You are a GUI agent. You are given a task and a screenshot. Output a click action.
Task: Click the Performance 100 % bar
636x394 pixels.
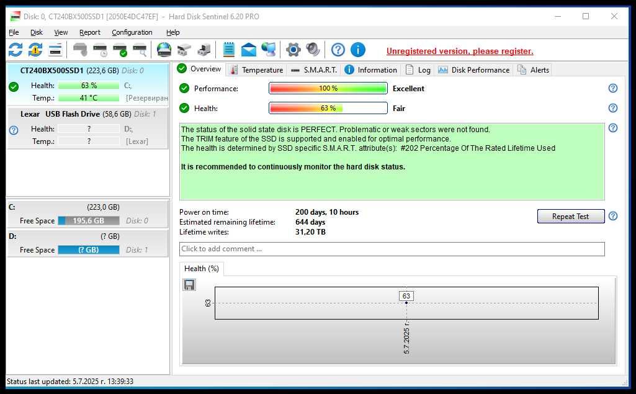328,88
